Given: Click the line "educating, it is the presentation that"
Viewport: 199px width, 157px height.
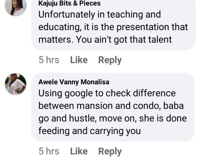Looking at the screenshot, I should click(113, 27).
